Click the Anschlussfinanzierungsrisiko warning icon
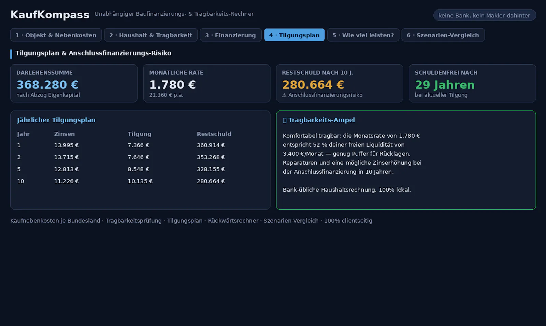Viewport: 546px width, 326px height. (x=284, y=95)
